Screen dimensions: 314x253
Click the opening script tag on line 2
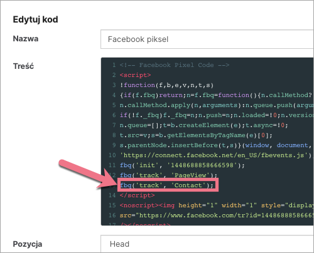(x=135, y=75)
